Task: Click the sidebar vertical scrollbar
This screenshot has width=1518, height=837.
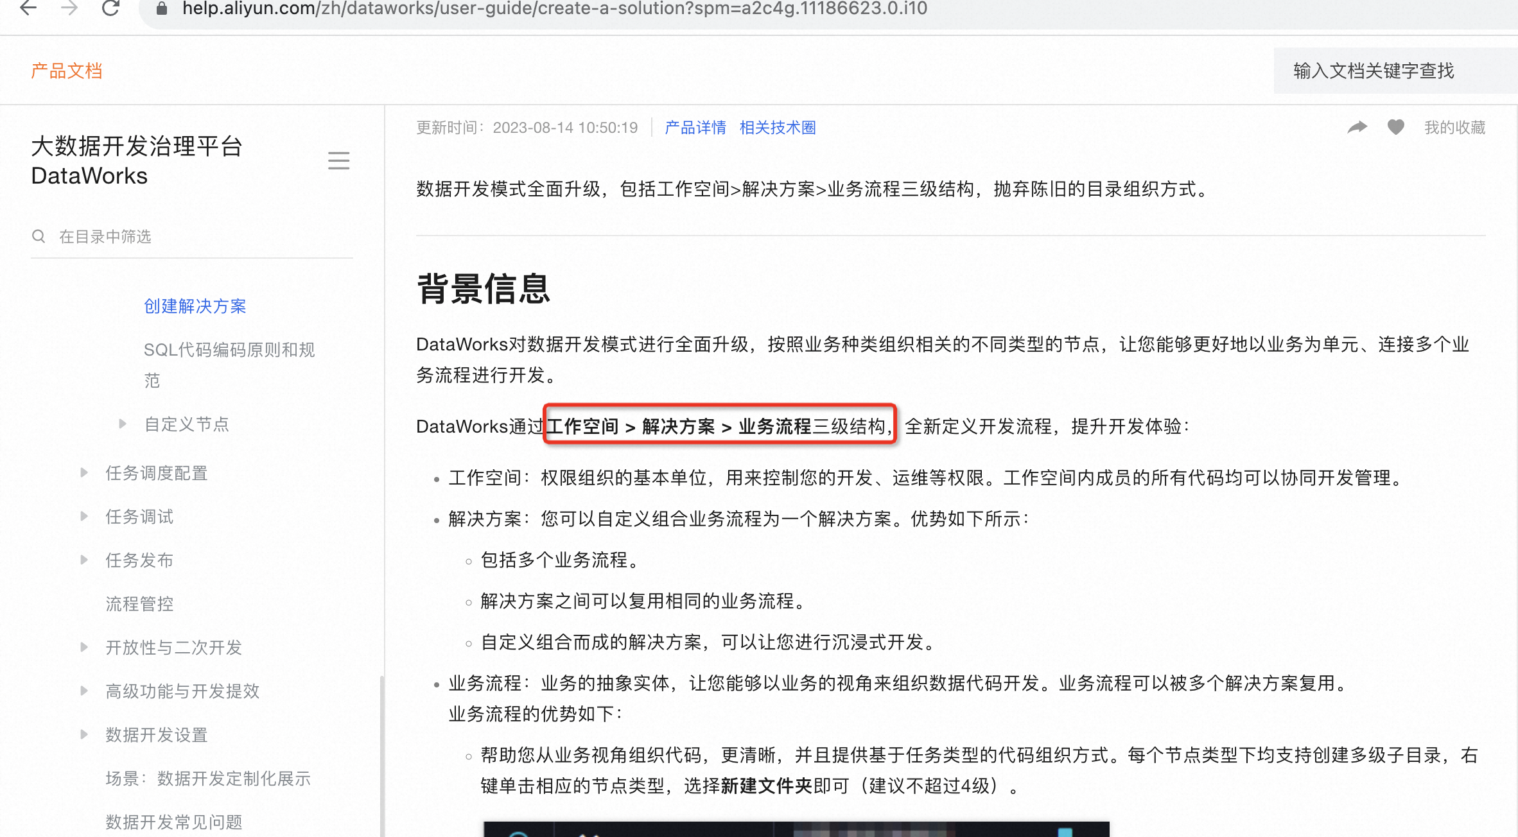Action: point(382,755)
